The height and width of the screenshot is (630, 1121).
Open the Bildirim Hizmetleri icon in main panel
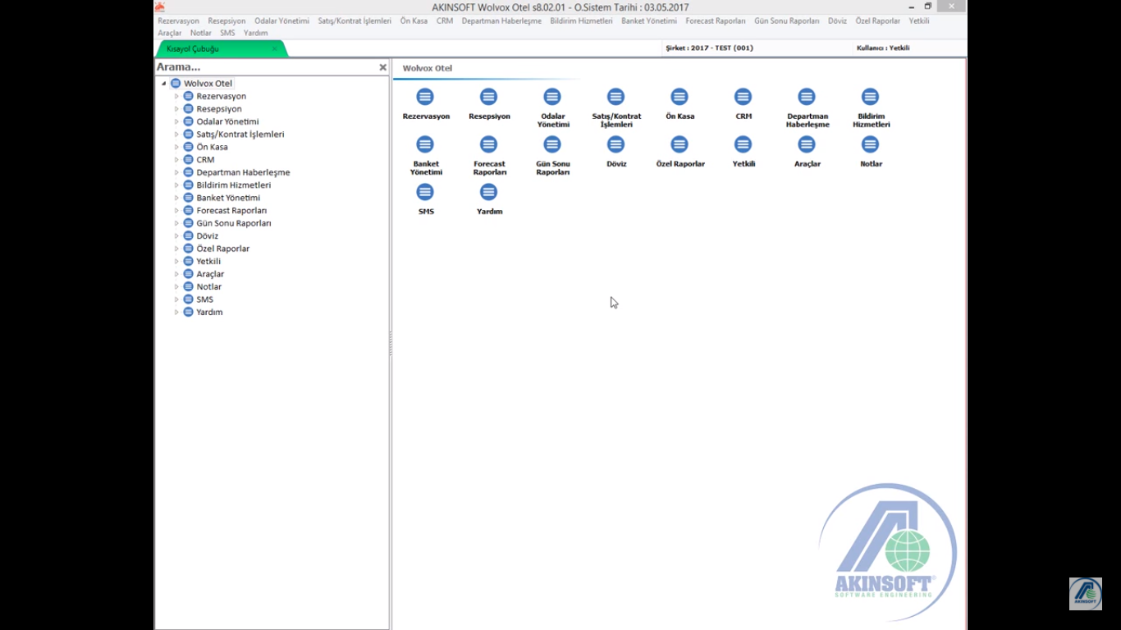871,97
